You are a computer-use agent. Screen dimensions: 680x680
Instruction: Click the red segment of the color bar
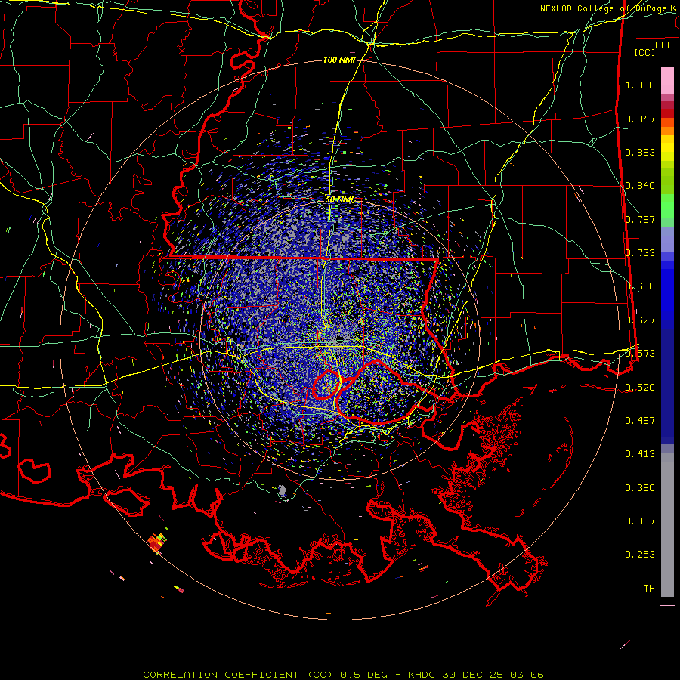[667, 113]
